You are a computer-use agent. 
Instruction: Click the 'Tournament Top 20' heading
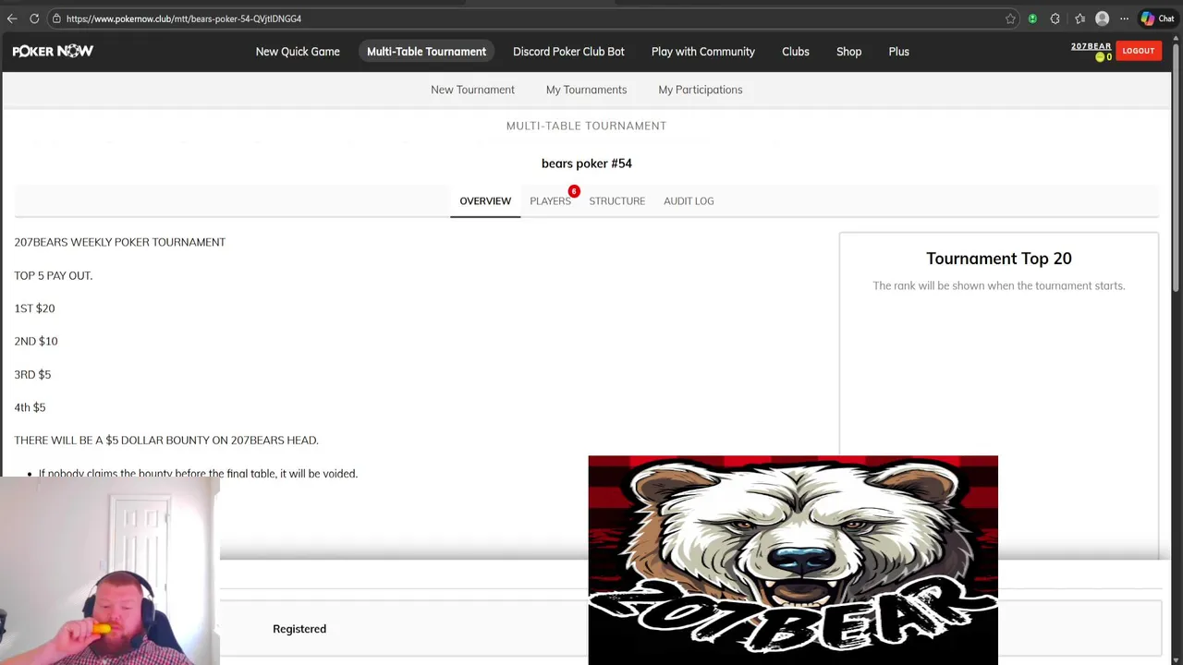point(999,259)
